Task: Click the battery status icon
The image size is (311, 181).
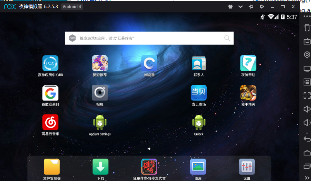Action: pyautogui.click(x=283, y=17)
